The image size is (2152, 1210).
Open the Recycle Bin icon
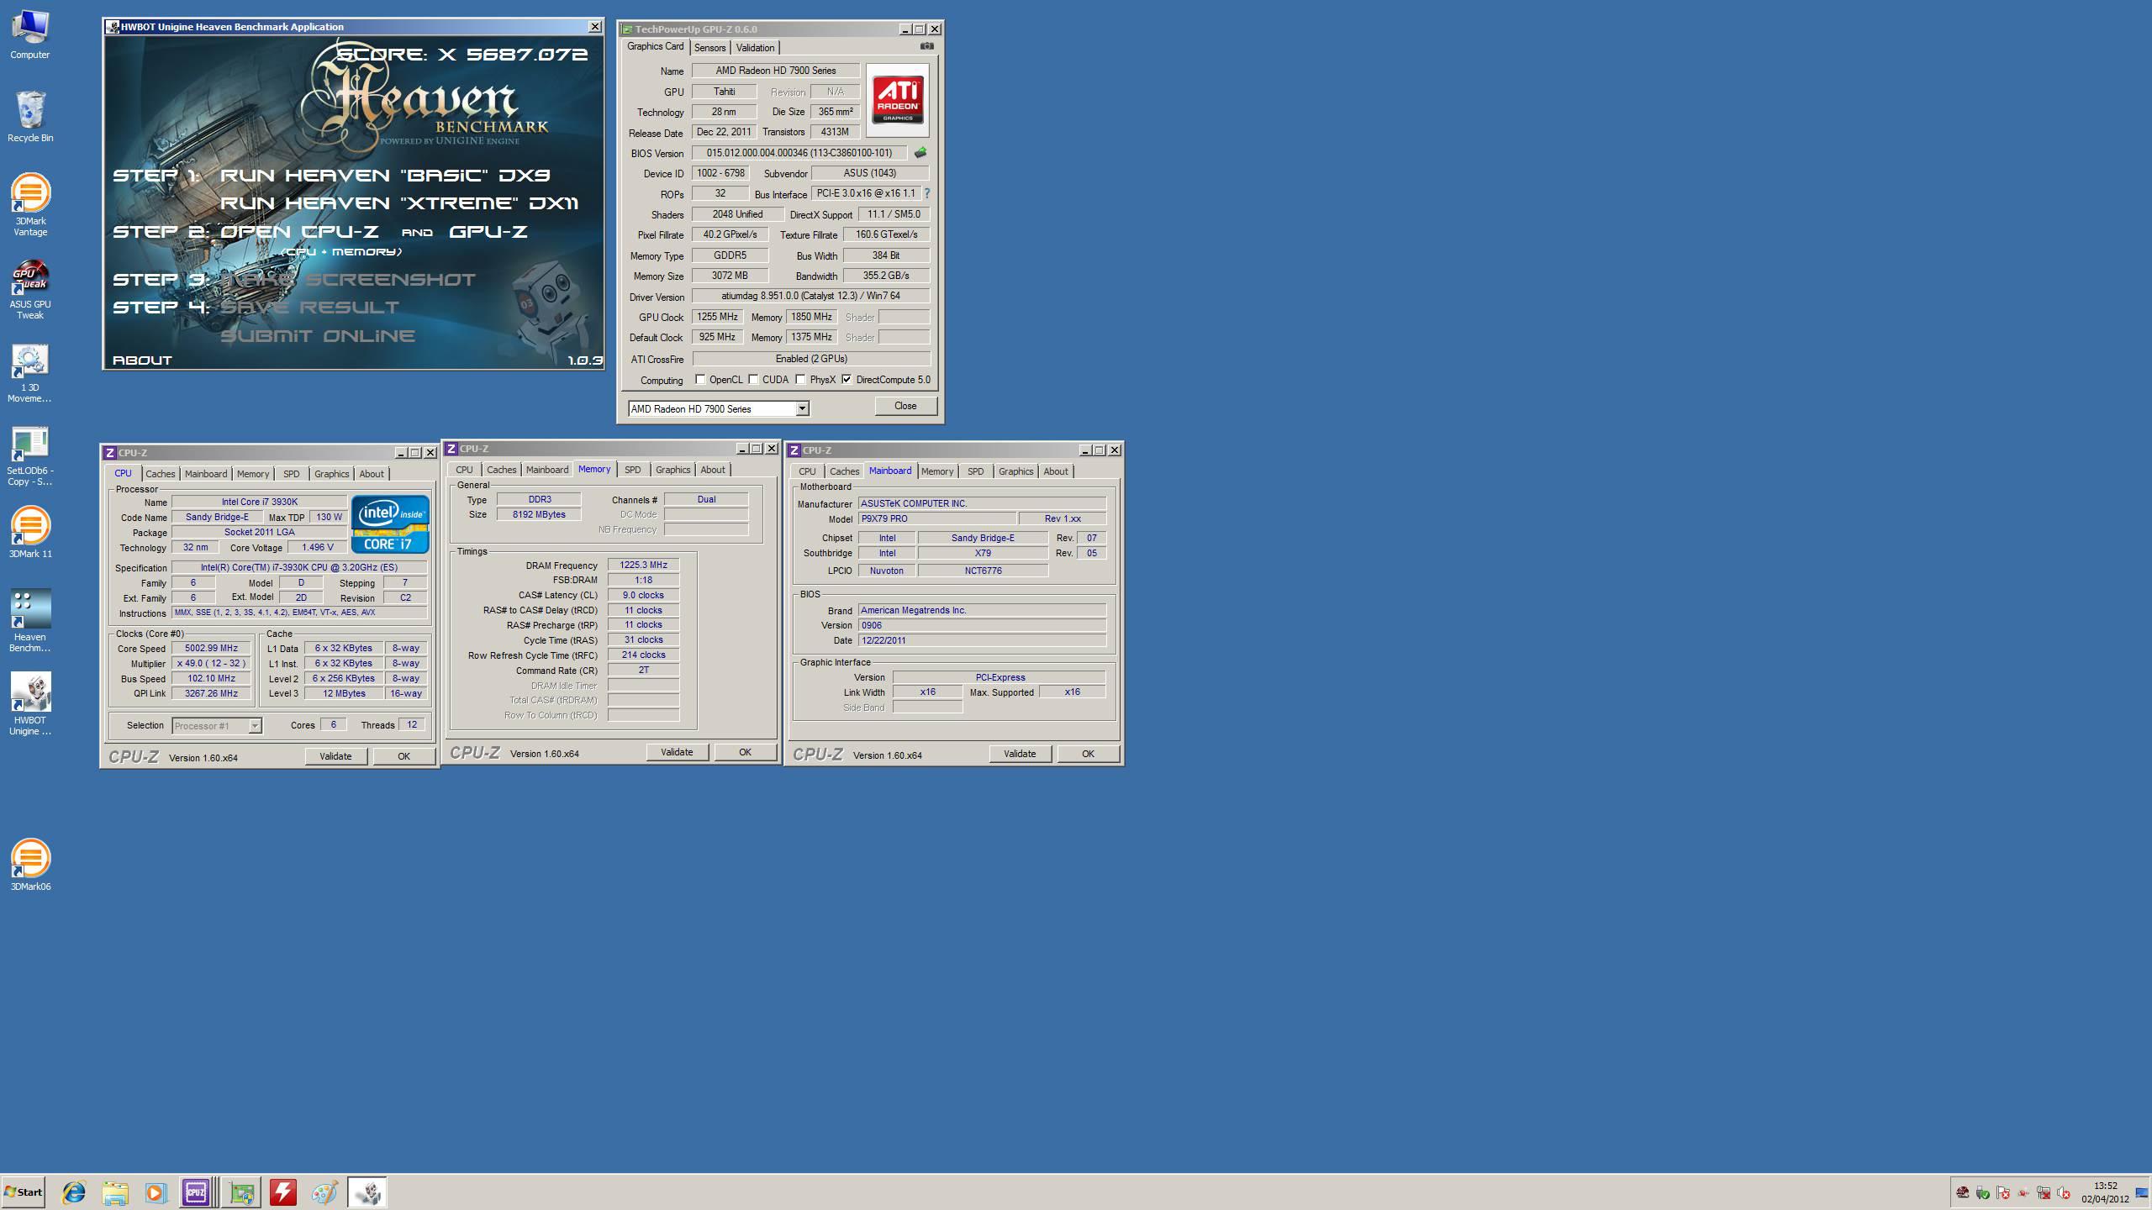click(30, 117)
